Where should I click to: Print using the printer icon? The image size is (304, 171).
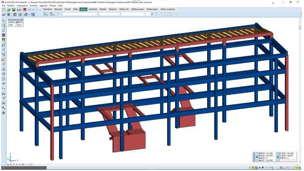click(19, 10)
